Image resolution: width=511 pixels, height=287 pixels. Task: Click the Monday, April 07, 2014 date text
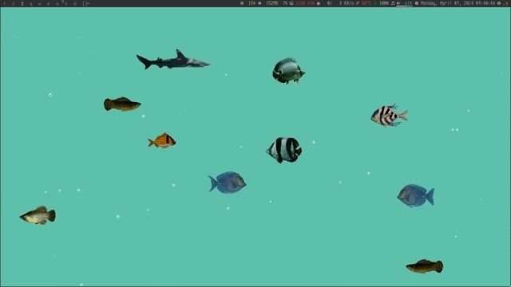(x=447, y=3)
